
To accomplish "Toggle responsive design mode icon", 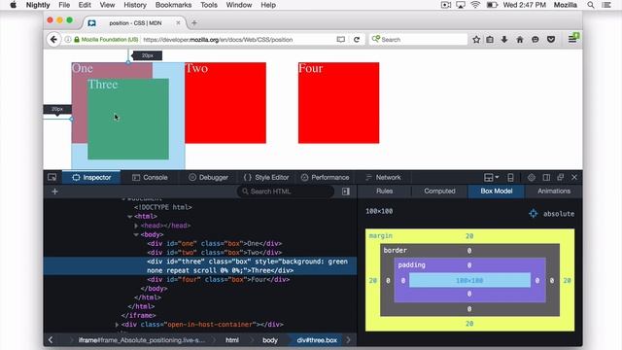I will coord(510,177).
